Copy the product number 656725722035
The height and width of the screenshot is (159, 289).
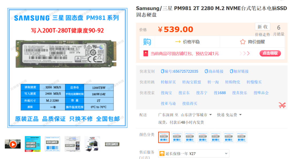180,71
